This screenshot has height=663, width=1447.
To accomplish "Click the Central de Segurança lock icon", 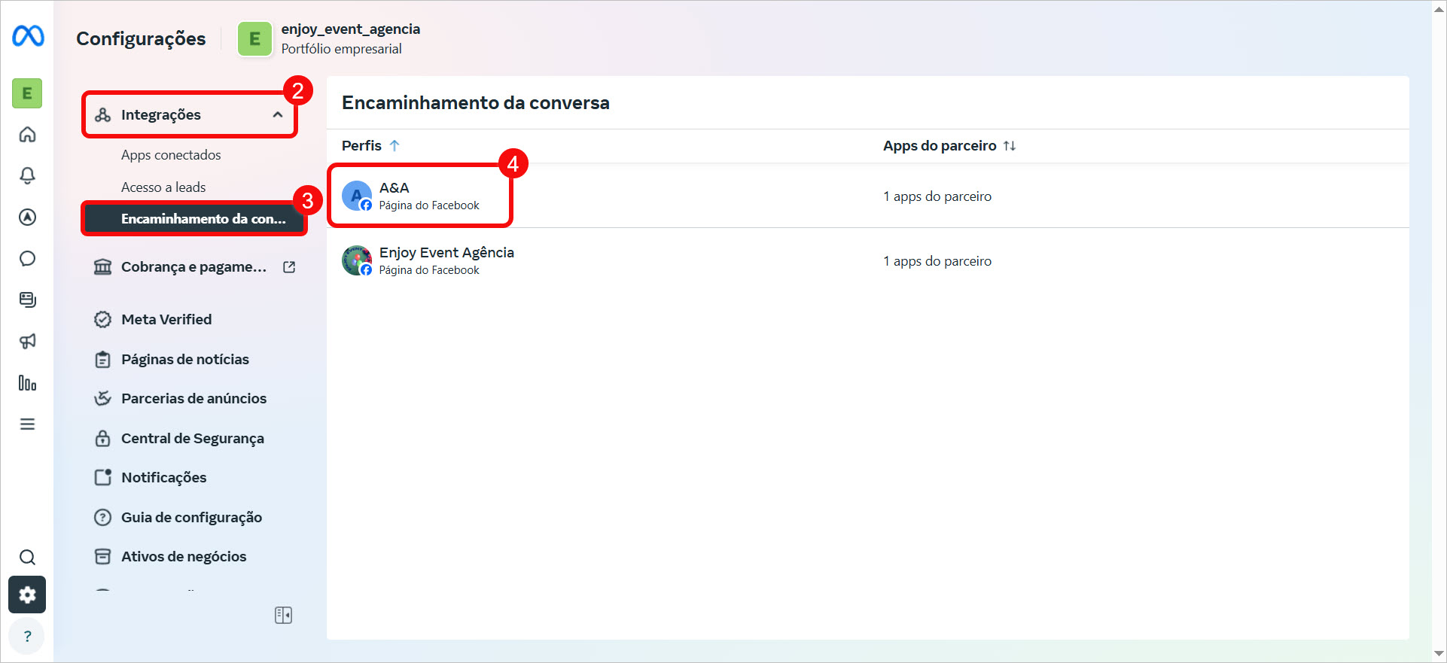I will point(103,439).
